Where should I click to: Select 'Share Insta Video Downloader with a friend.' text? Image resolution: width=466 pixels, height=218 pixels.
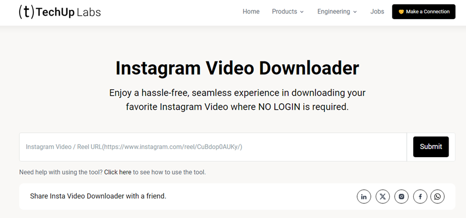click(98, 196)
